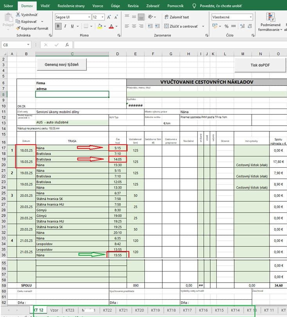Apply the yellow fill color bucket

click(100, 26)
